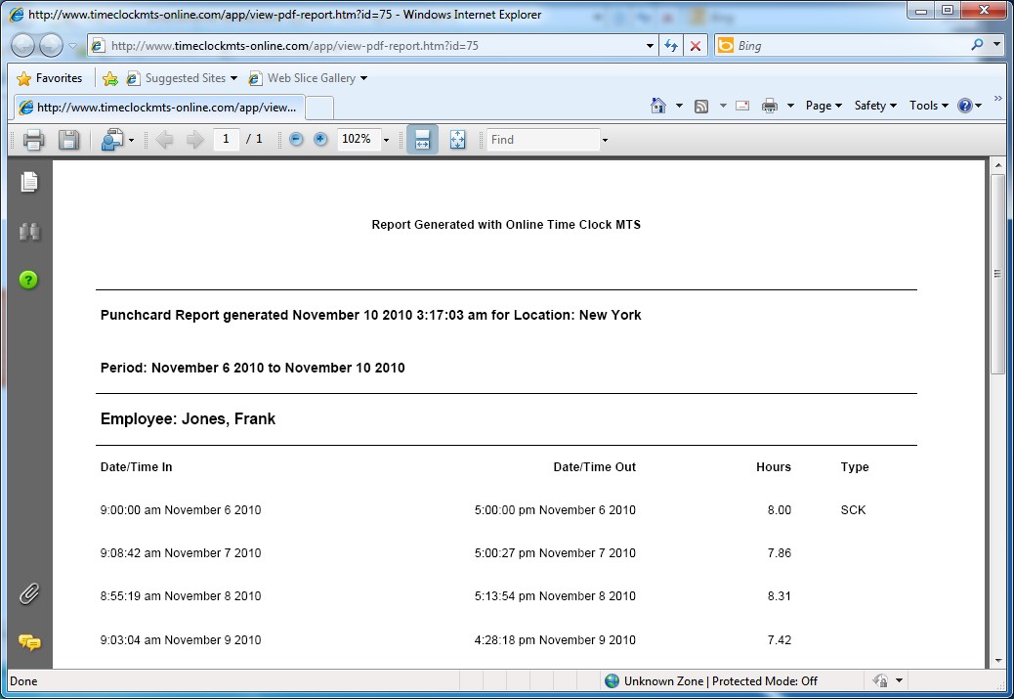Click the 9:08:42 am November 7 entry
Screen dimensions: 1014x699
click(181, 553)
